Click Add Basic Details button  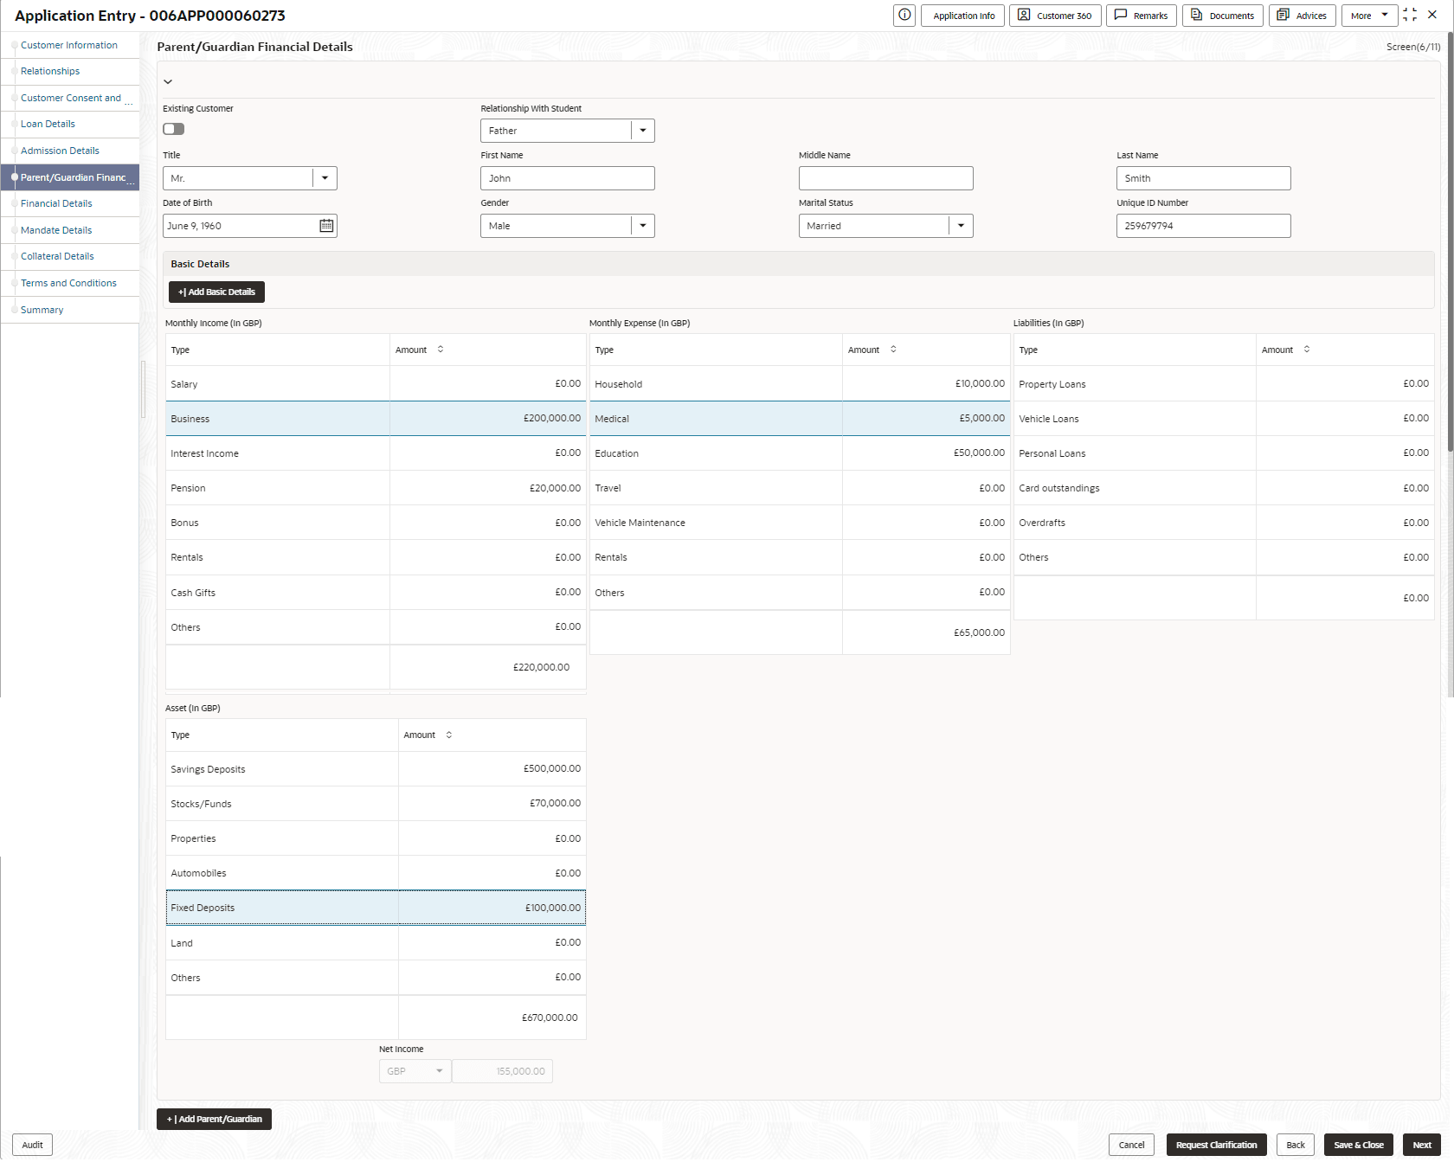(x=216, y=292)
